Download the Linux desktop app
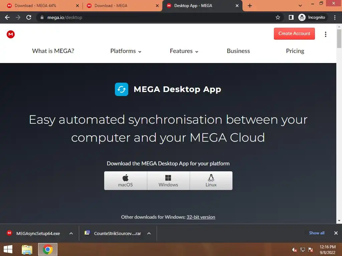This screenshot has width=342, height=256. coord(211,181)
